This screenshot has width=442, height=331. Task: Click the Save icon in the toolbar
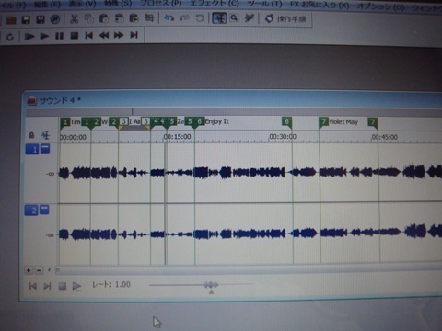pos(26,20)
